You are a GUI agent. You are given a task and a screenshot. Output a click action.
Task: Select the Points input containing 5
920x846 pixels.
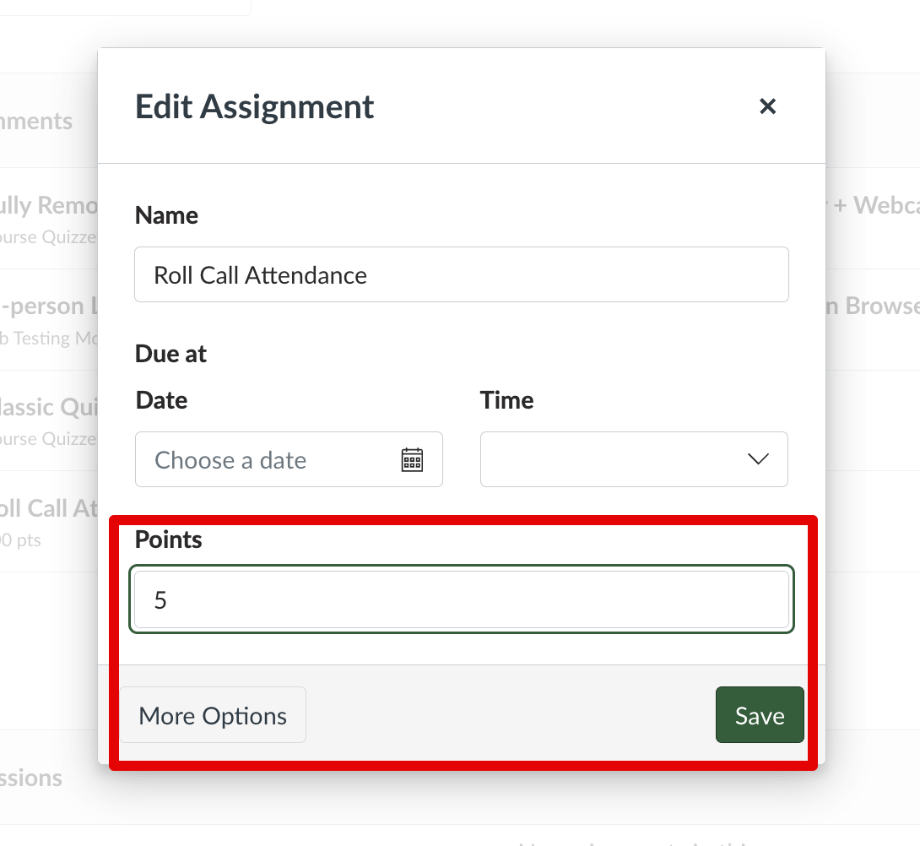pos(461,600)
